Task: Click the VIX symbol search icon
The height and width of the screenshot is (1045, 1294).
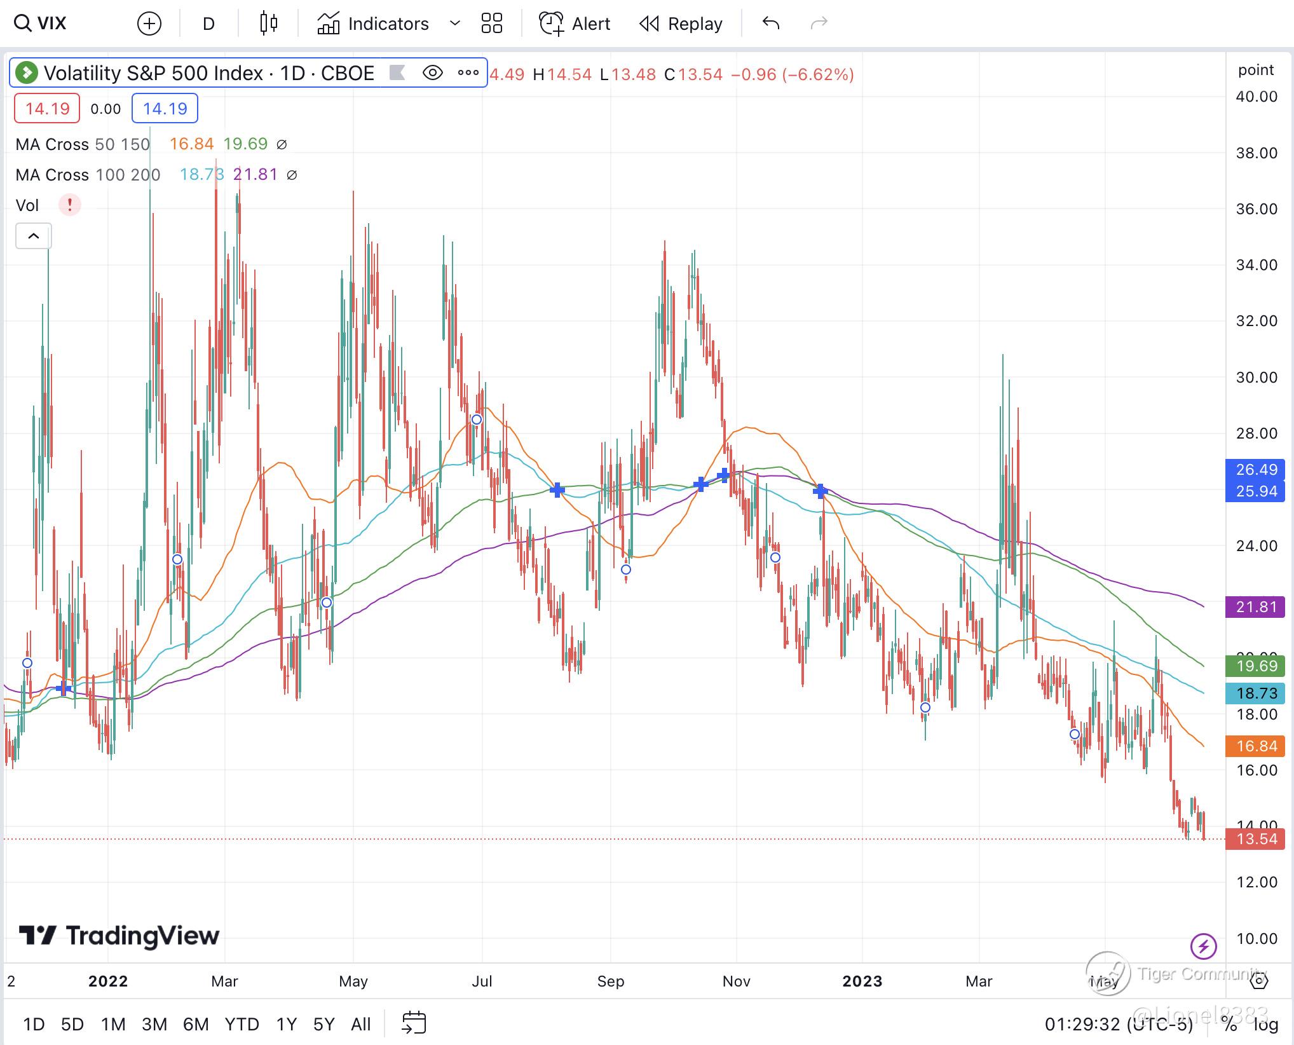Action: coord(23,24)
